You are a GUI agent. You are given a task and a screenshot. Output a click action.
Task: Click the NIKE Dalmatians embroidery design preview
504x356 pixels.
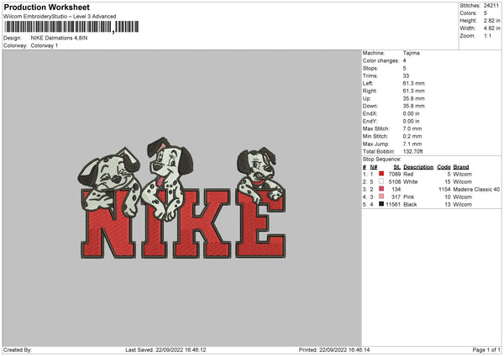tap(182, 198)
